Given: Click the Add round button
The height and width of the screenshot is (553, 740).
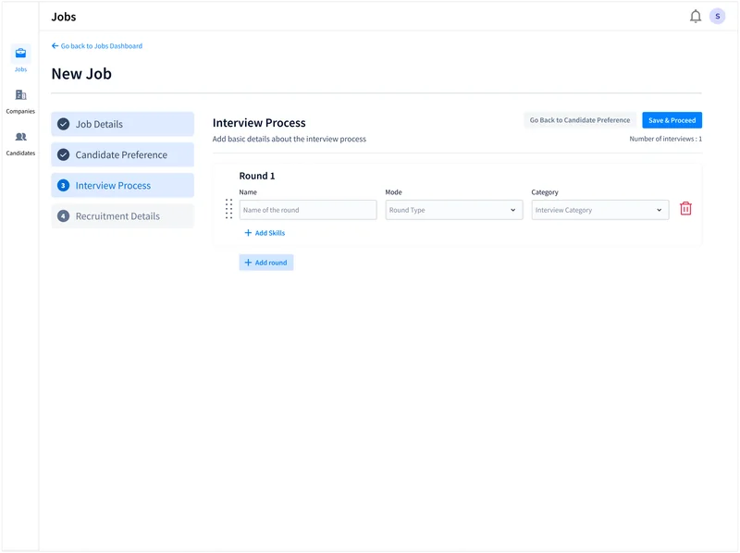Looking at the screenshot, I should pyautogui.click(x=266, y=263).
